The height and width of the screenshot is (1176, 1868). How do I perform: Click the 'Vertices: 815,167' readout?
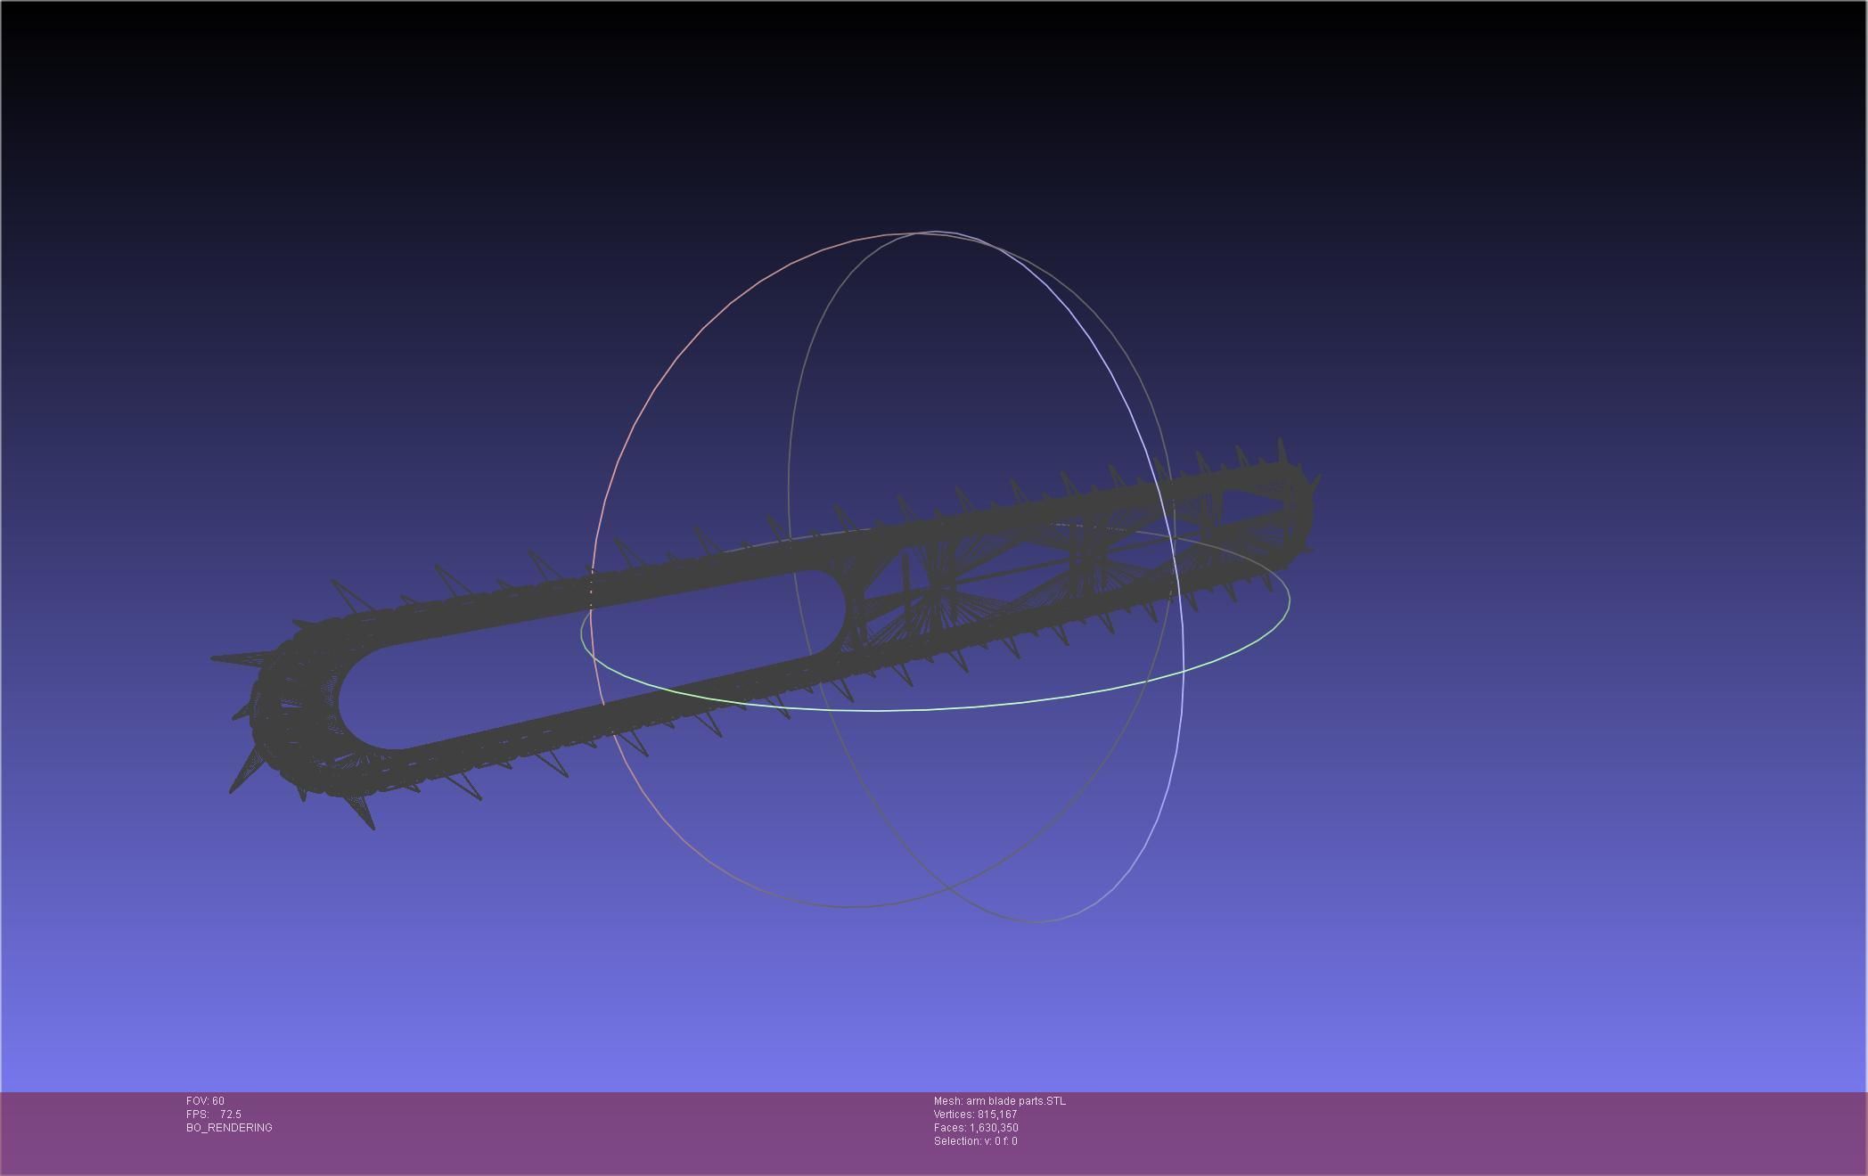click(975, 1115)
